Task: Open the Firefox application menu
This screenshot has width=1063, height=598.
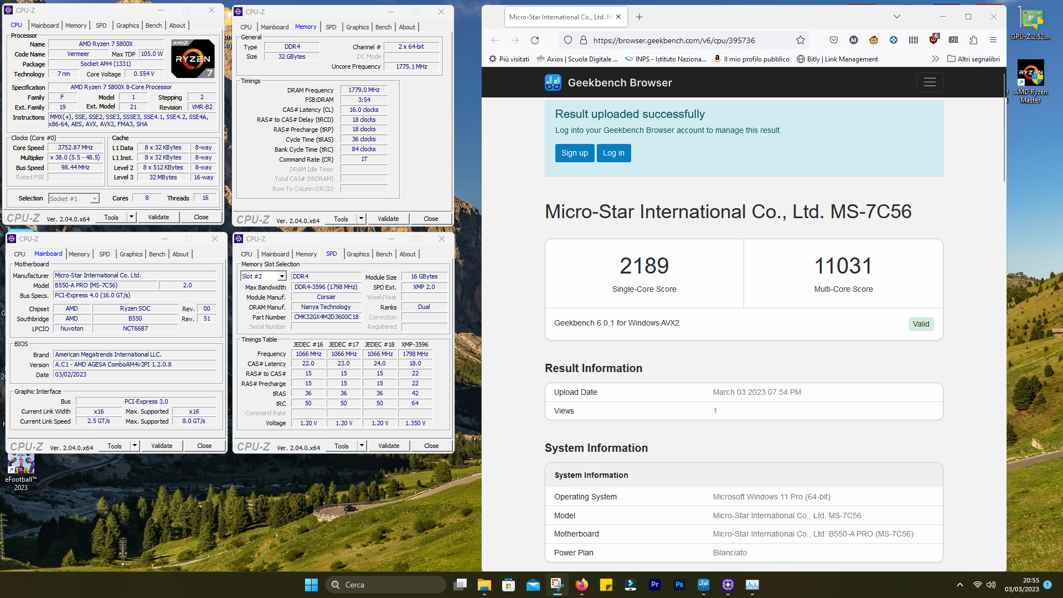Action: click(x=993, y=40)
